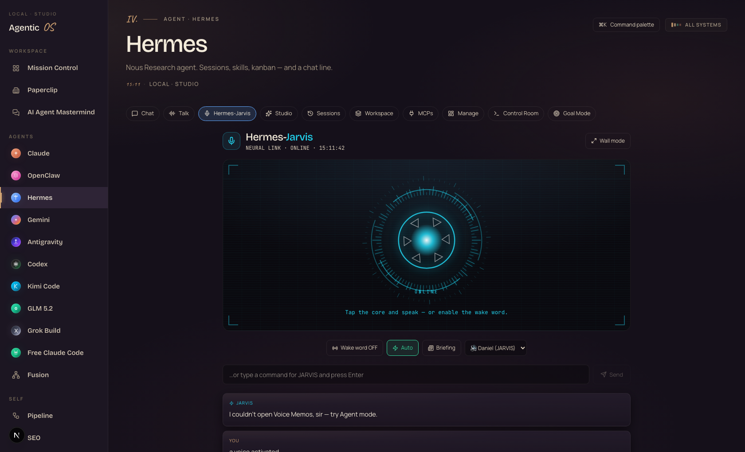Open the Sessions tab
Viewport: 745px width, 452px height.
[324, 113]
